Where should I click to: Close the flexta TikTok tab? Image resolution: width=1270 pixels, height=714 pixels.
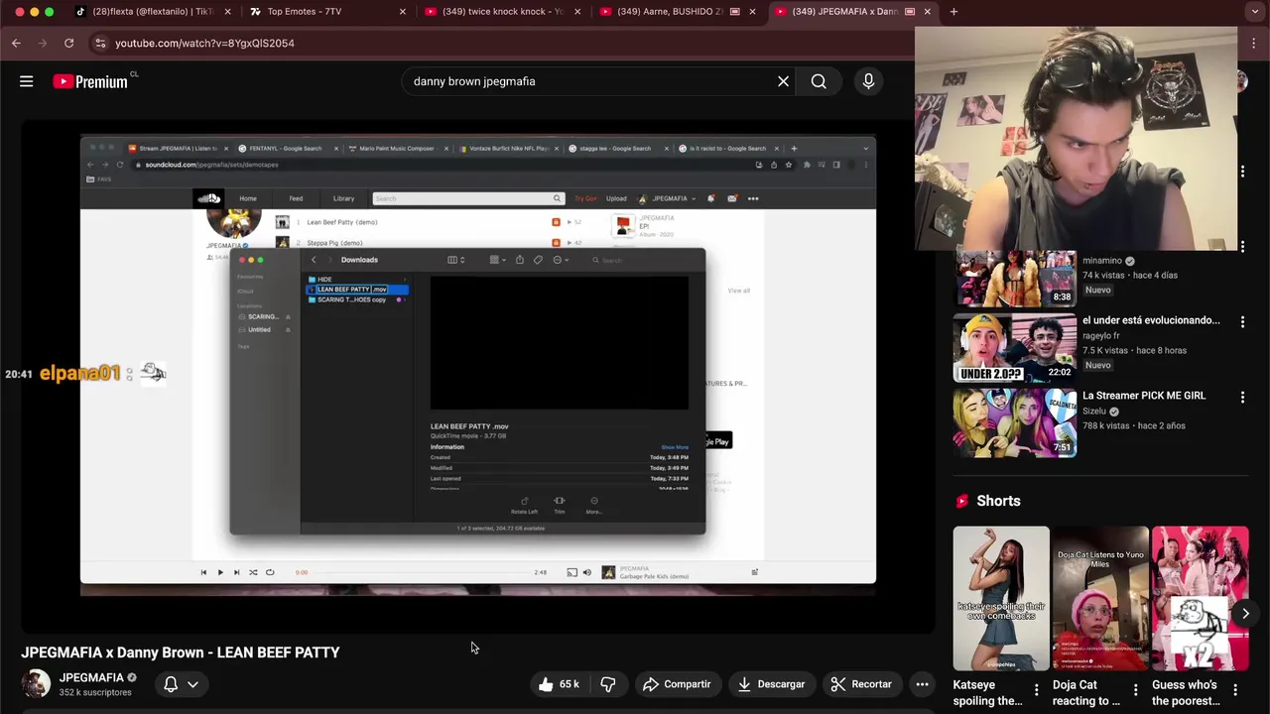227,12
